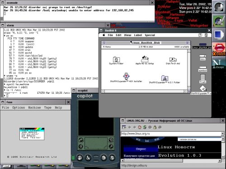Click the monitor dock icon
This screenshot has width=226, height=169.
point(219,35)
